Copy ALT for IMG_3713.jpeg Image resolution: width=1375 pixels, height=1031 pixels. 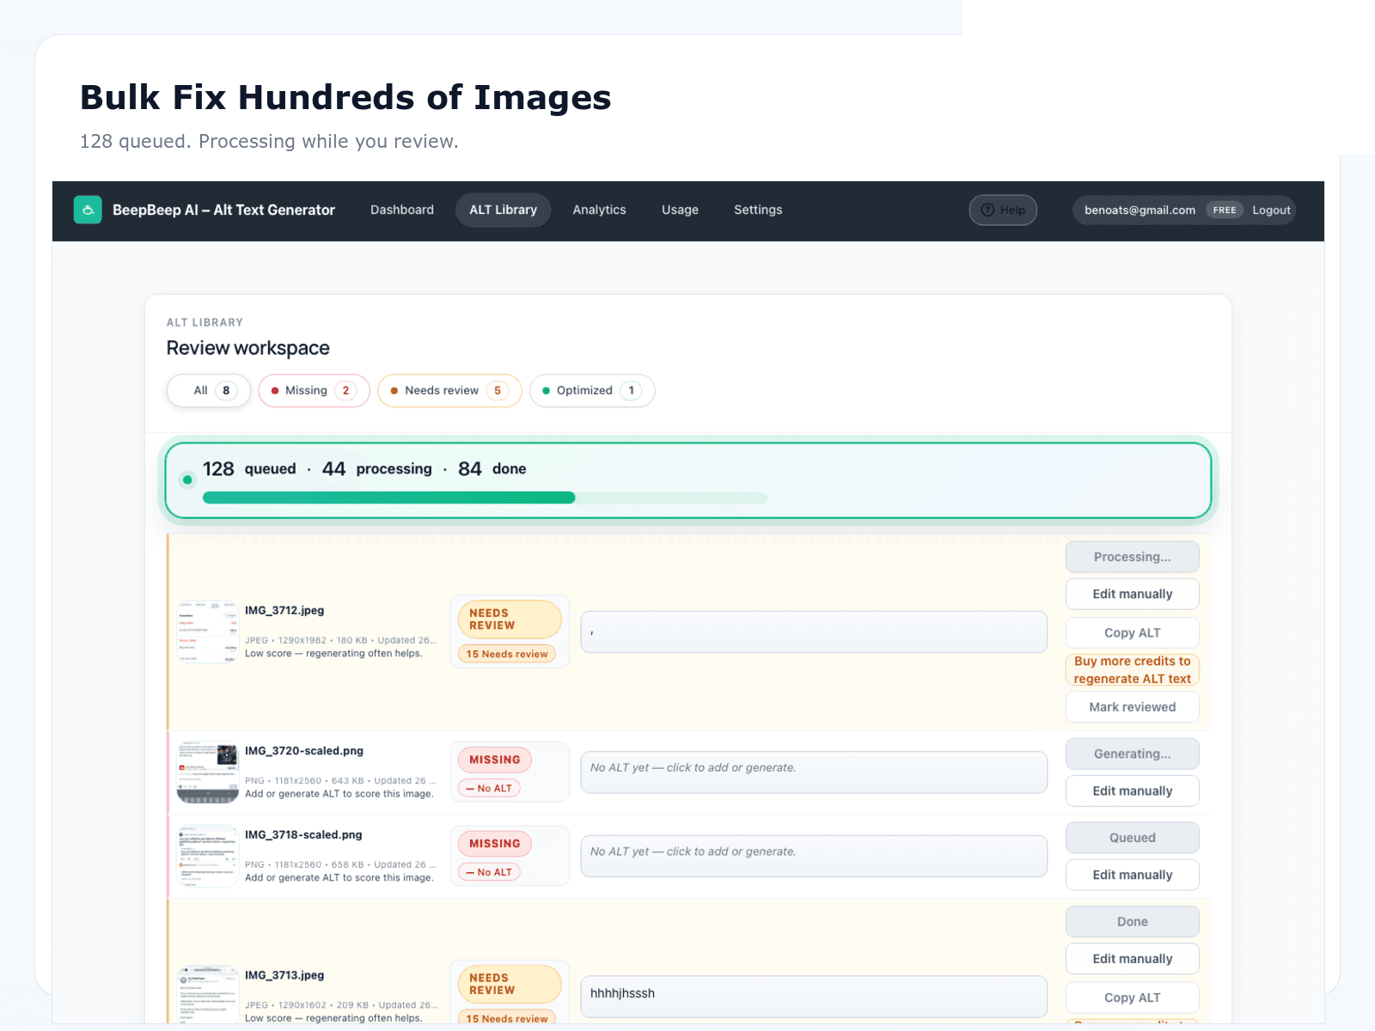(x=1133, y=997)
